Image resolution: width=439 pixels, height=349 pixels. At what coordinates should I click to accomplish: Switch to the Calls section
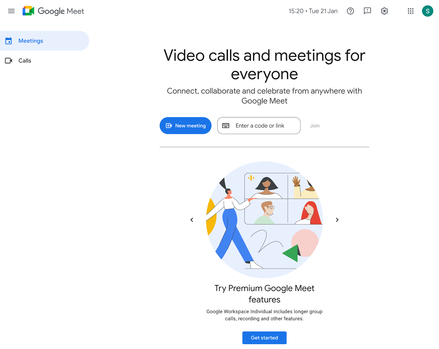[x=25, y=61]
